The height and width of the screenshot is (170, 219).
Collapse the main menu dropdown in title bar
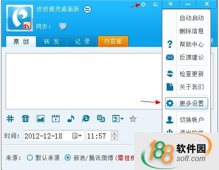[x=170, y=4]
